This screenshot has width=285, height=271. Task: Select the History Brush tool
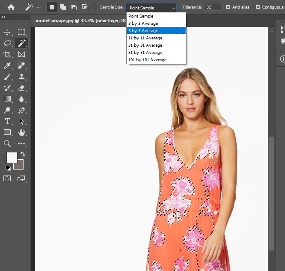point(7,88)
